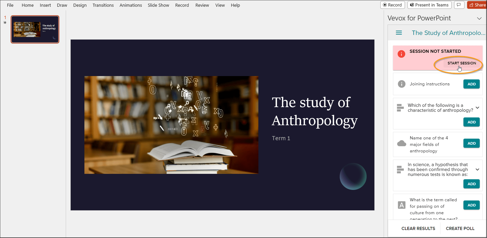Open the Review tab
This screenshot has height=238, width=487.
point(202,5)
